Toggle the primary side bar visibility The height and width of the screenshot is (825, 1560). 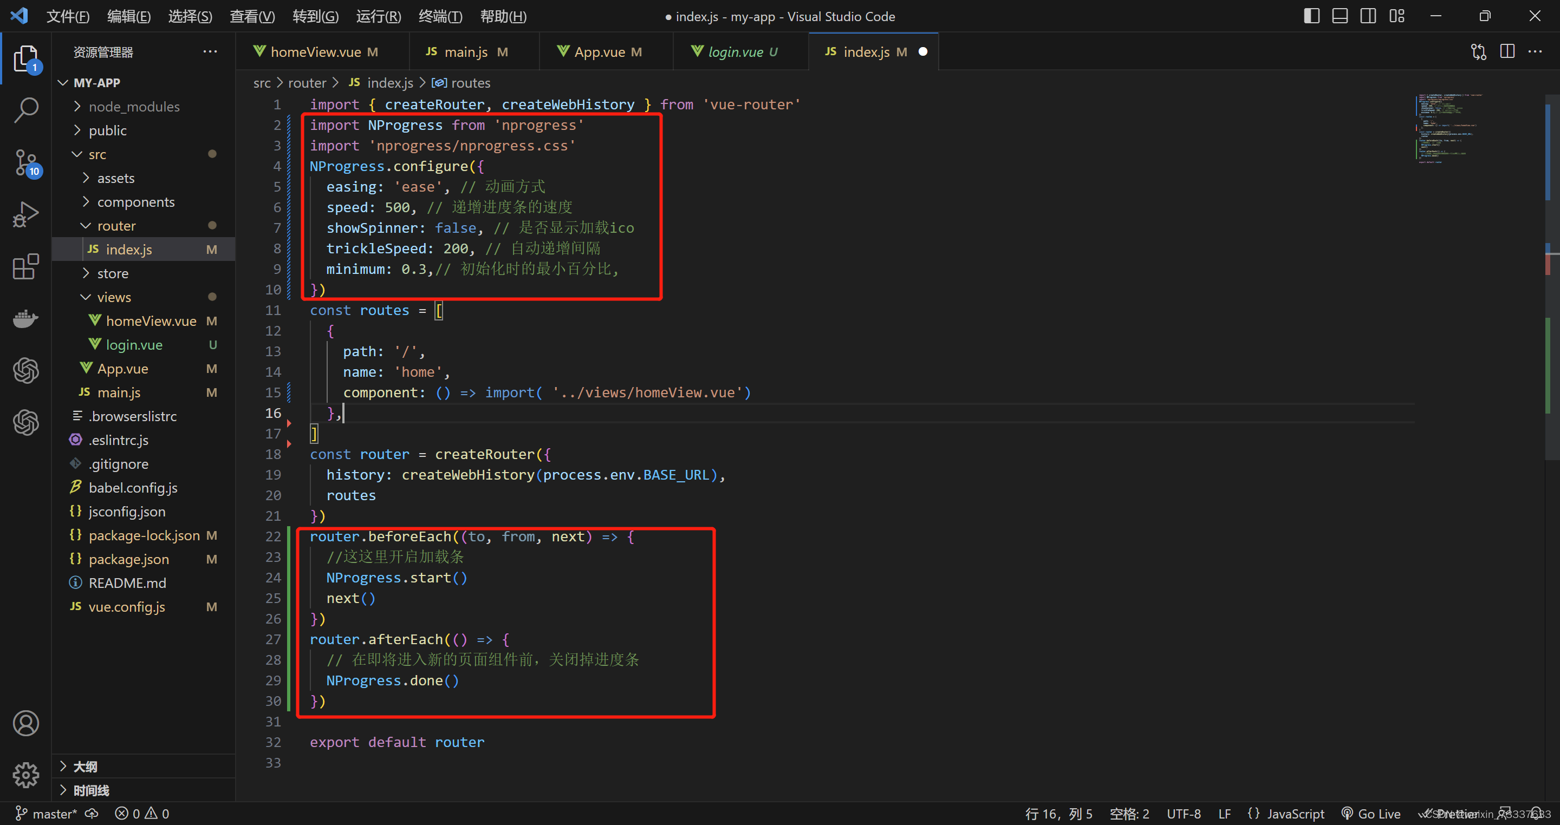click(x=1312, y=16)
